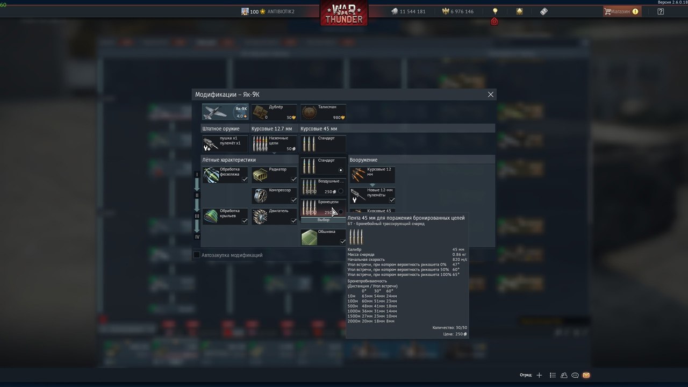
Task: Open the chat bubble icon
Action: pos(575,375)
